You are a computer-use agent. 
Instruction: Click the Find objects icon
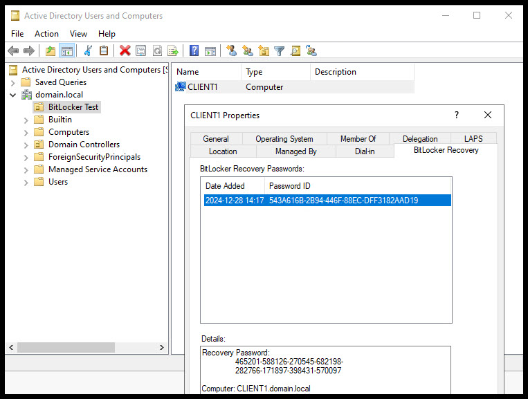point(295,50)
